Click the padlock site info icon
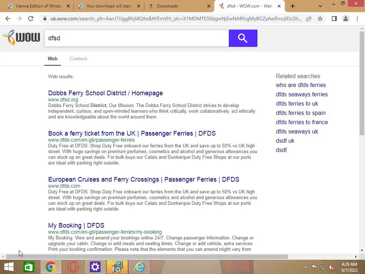This screenshot has height=274, width=365. click(45, 19)
